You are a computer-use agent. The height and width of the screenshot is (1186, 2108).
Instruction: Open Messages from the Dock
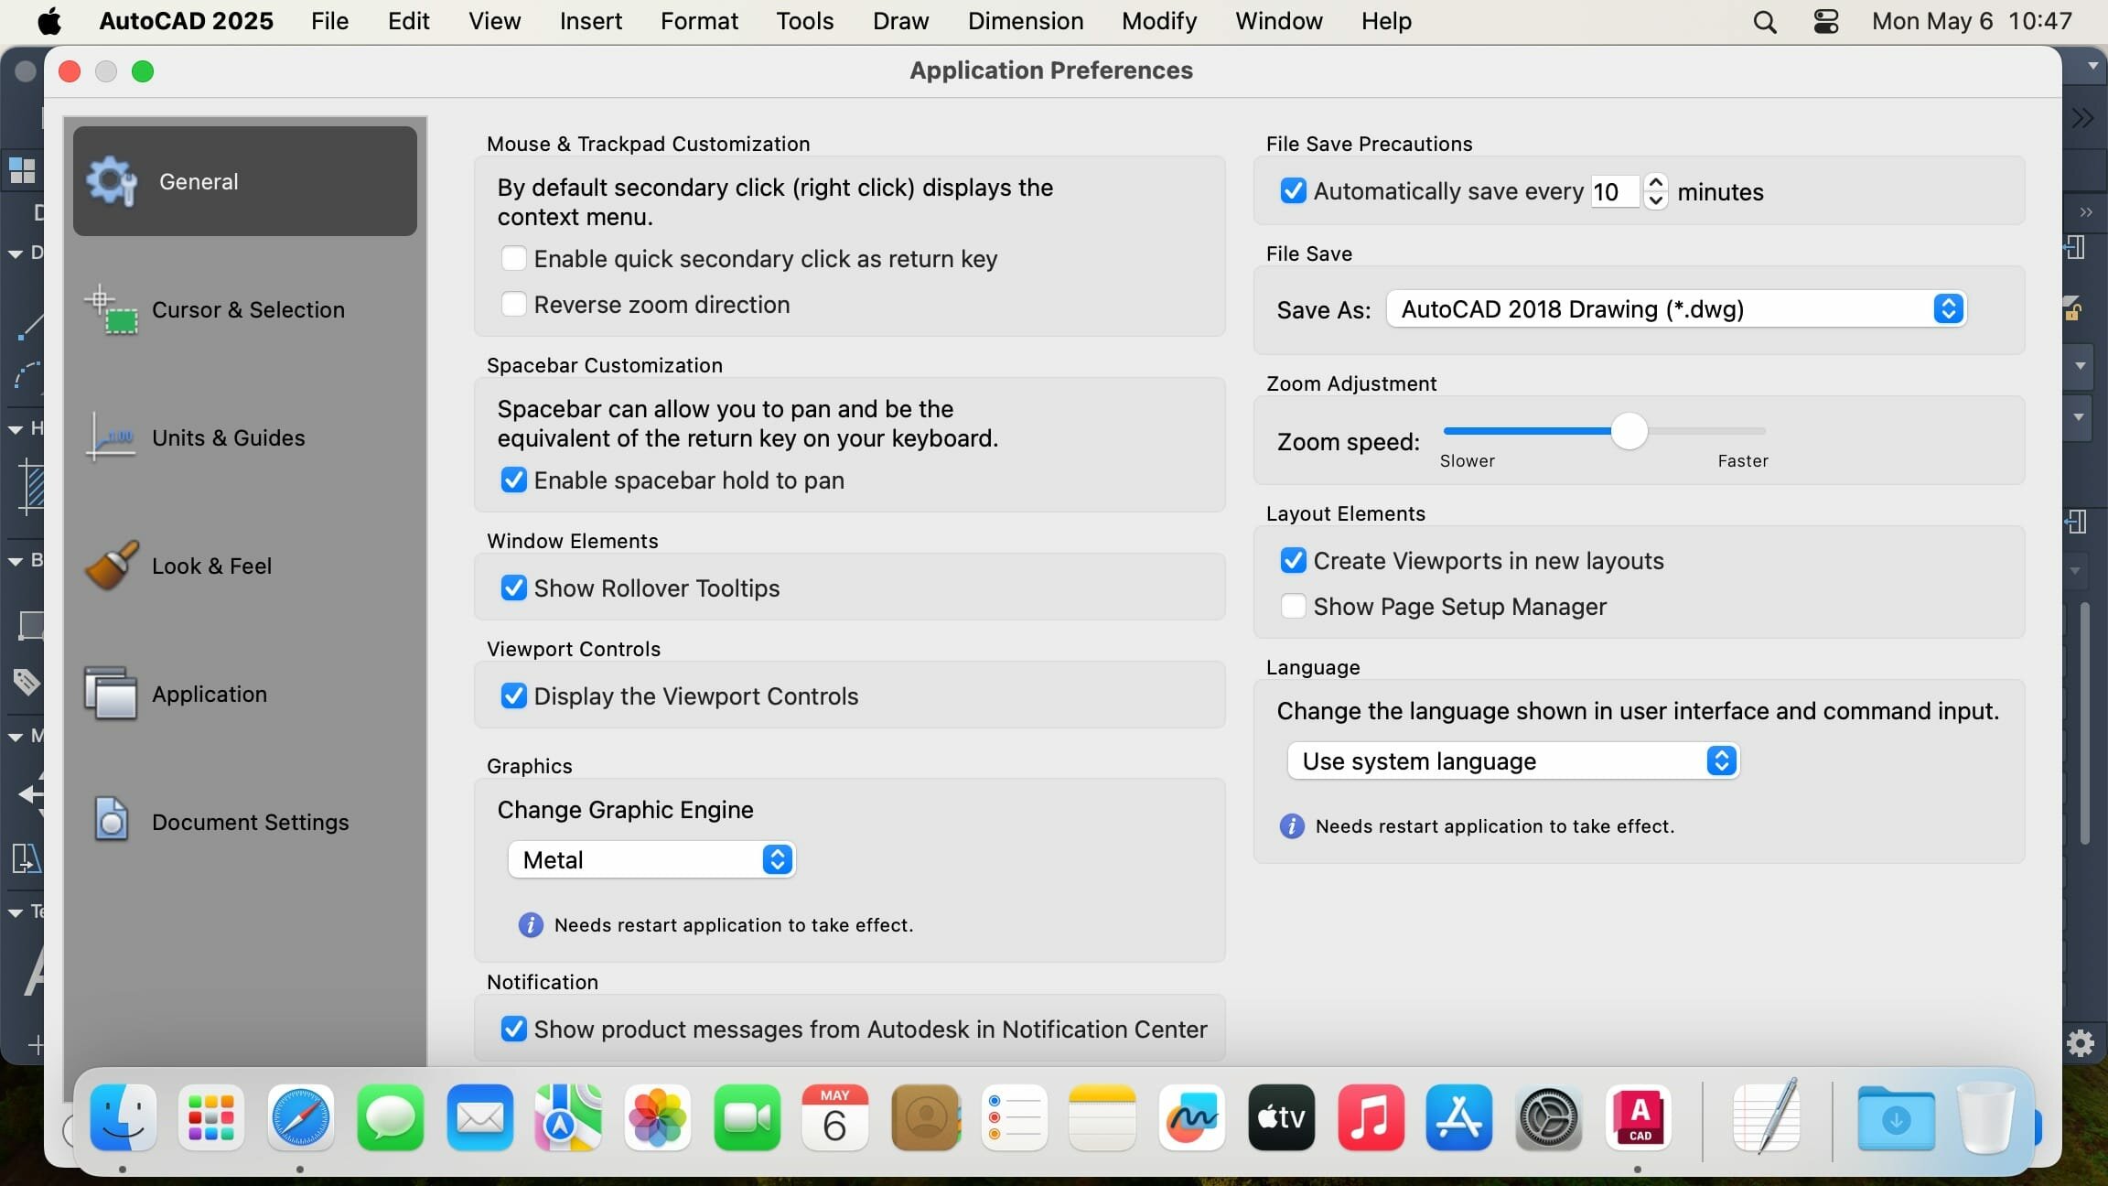pos(390,1117)
